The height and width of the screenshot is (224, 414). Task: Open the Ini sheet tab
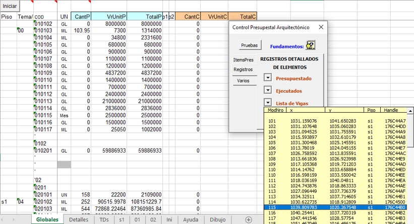[x=169, y=219]
